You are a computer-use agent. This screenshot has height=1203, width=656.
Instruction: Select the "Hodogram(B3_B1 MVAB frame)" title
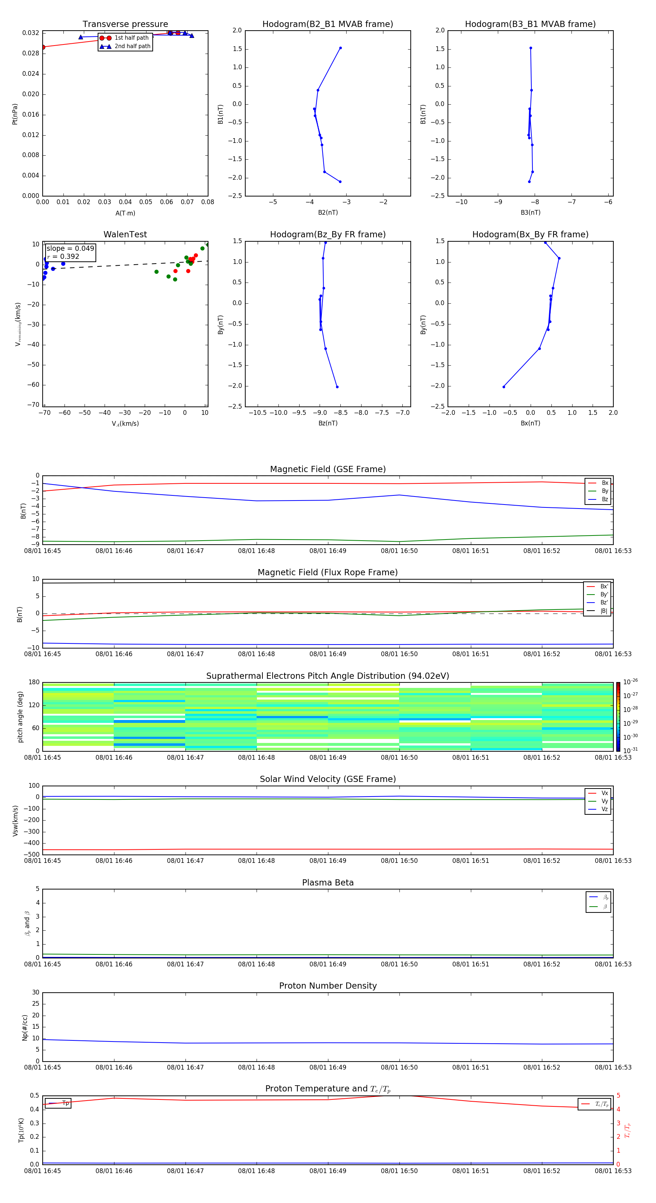(530, 24)
